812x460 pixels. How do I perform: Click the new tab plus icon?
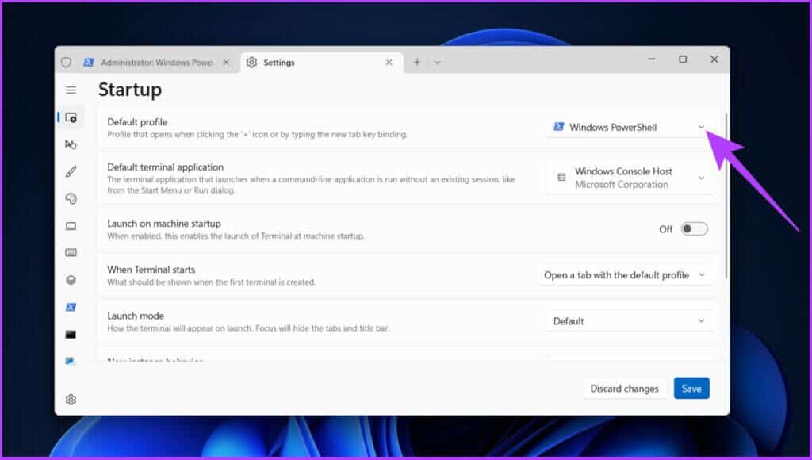pos(417,62)
